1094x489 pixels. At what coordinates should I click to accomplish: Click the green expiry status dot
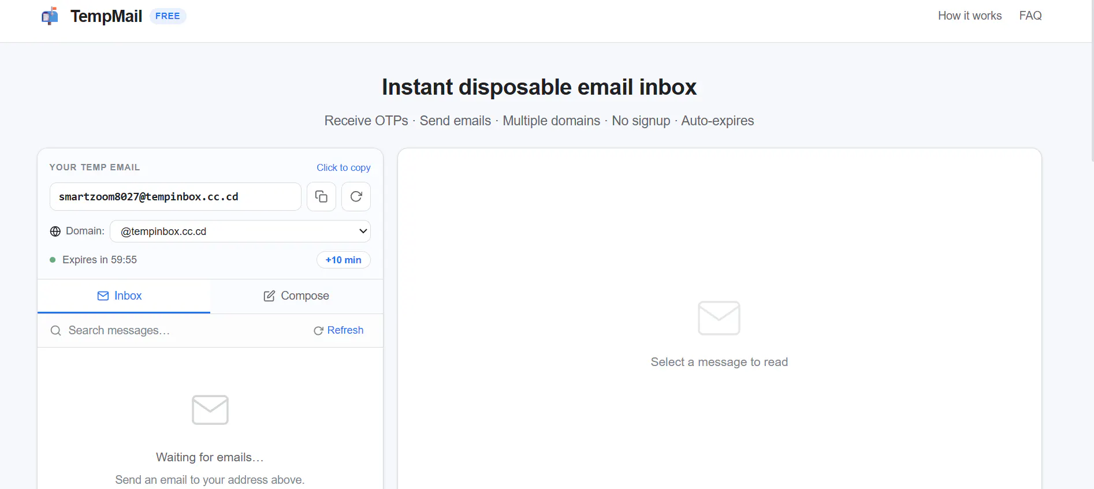pyautogui.click(x=53, y=260)
